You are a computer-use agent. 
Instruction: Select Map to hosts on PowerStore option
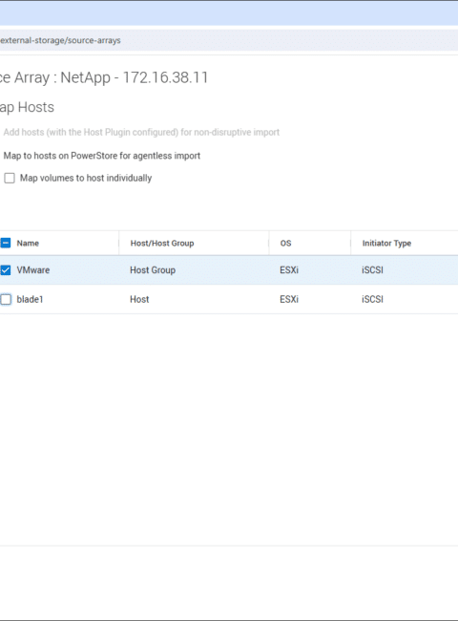click(102, 156)
